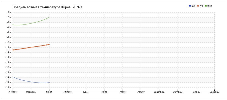
Task: Toggle the 'min' series legend label
Action: tap(193, 6)
